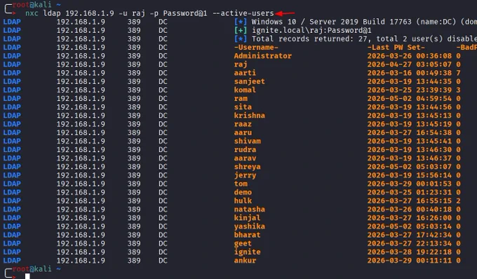The image size is (477, 279).
Task: Click the username 'sita'
Action: click(243, 107)
